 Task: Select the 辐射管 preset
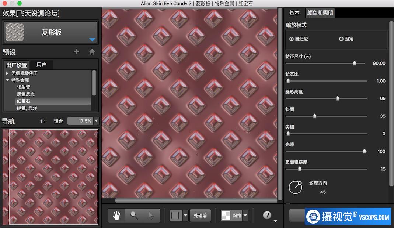pos(24,87)
